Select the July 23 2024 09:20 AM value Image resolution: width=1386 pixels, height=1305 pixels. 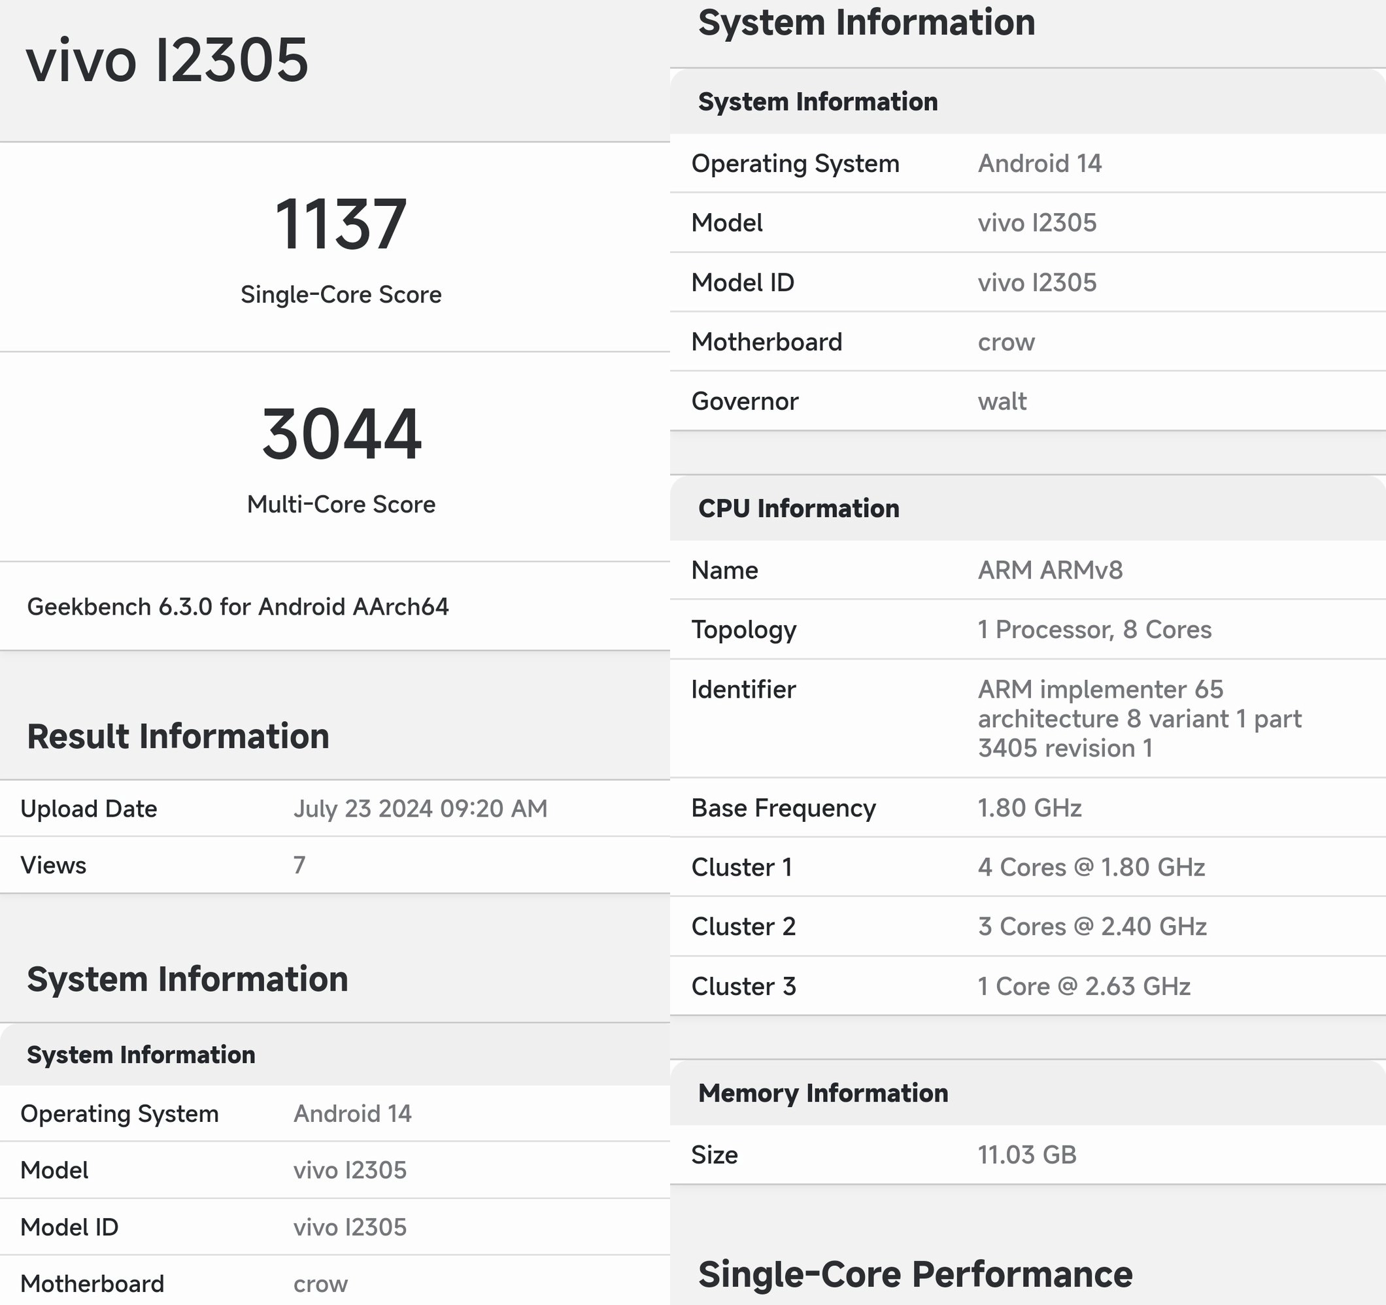point(420,809)
